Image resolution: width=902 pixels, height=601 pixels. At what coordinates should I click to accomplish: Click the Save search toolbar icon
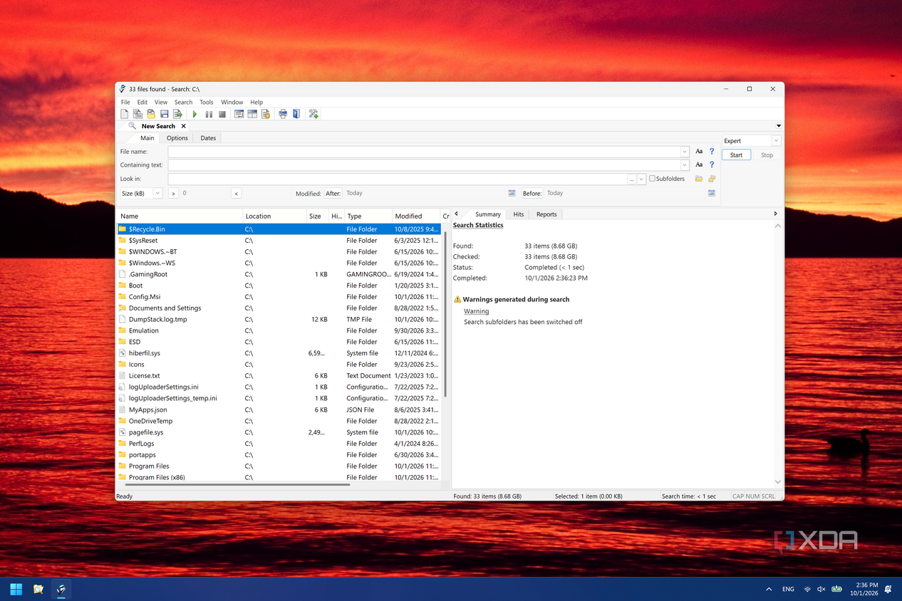pyautogui.click(x=165, y=114)
